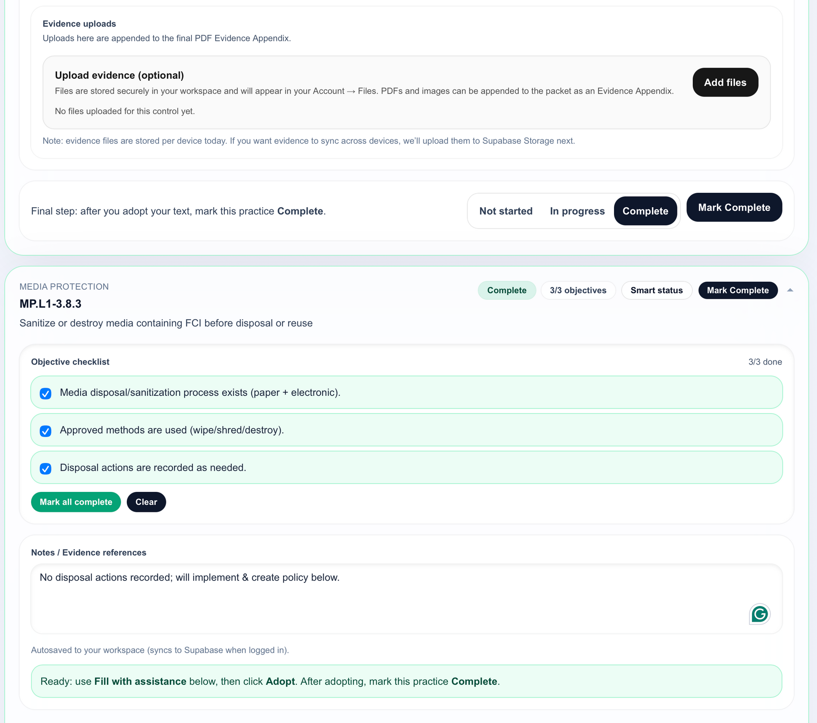
Task: Select the Not started status
Action: (506, 211)
